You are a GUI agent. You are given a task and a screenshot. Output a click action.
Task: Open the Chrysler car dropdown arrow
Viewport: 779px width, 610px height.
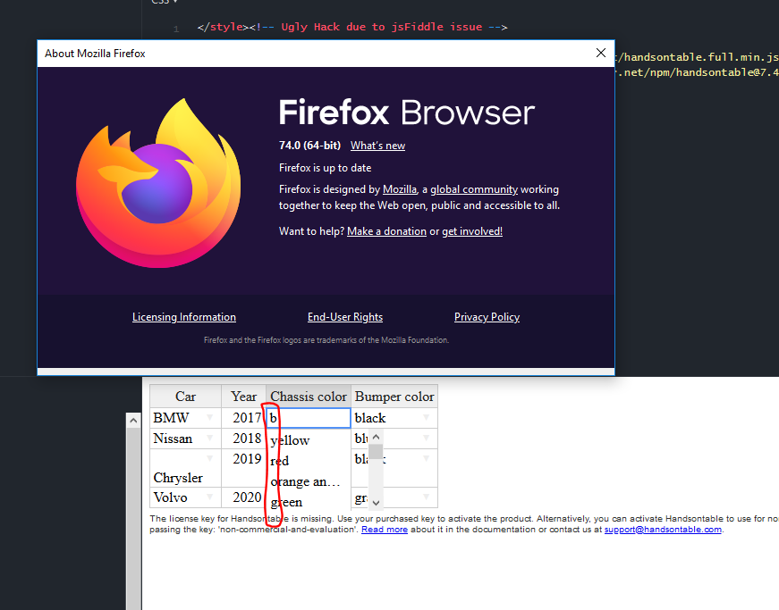210,458
